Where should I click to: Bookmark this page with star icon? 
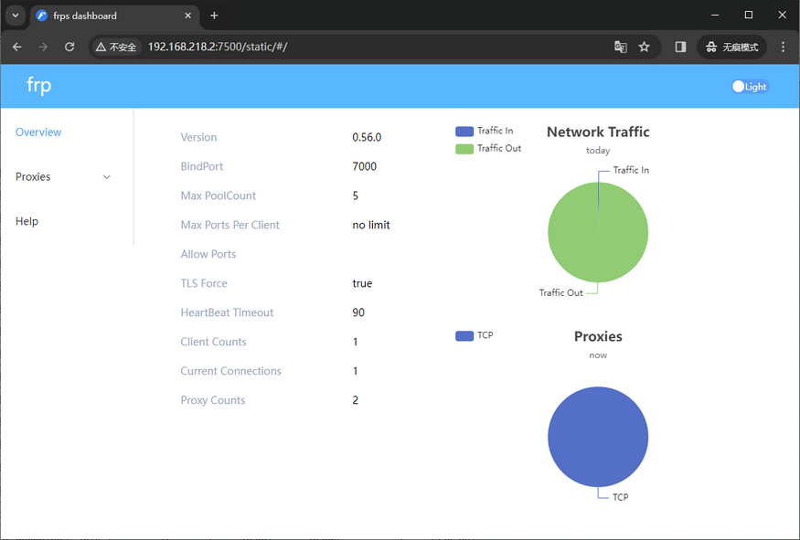pos(645,47)
